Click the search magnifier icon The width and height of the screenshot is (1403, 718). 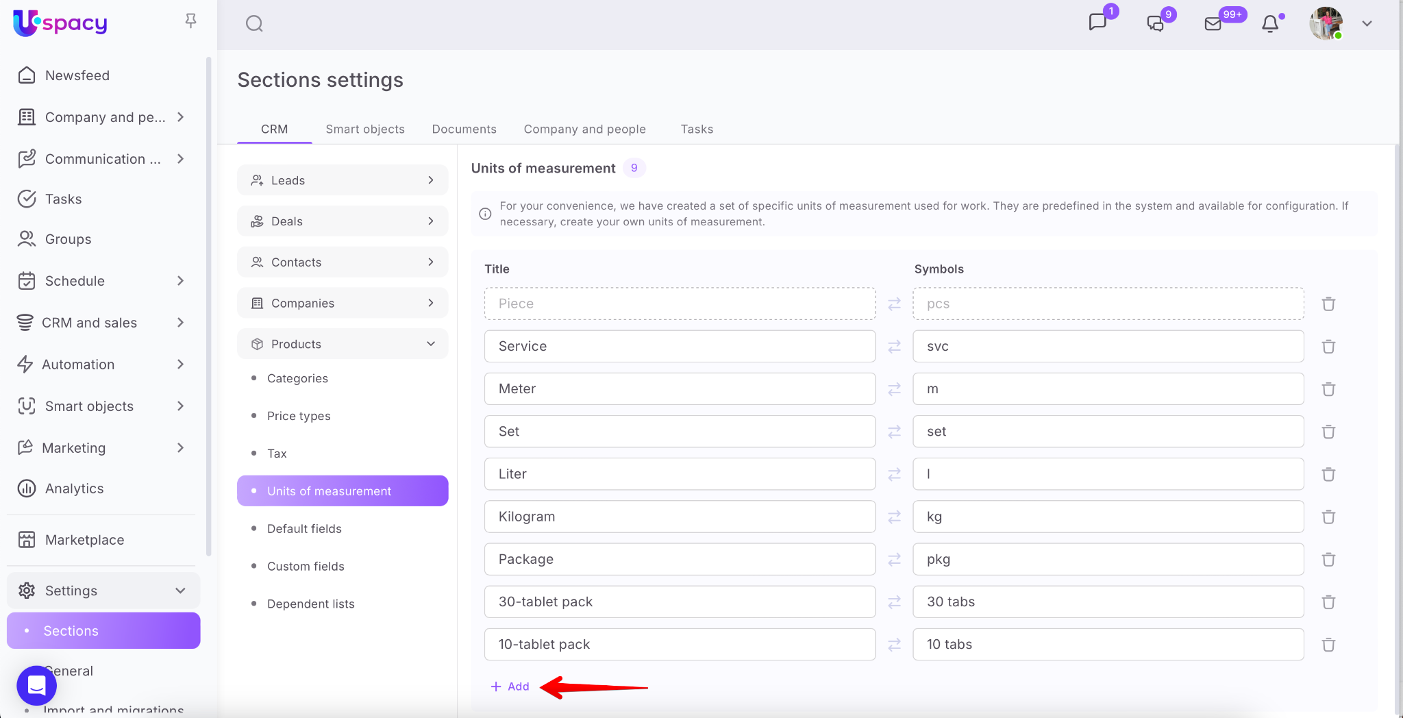coord(254,24)
